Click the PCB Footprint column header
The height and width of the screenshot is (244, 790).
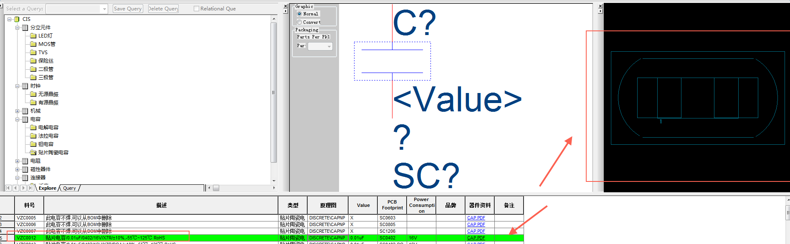(392, 205)
